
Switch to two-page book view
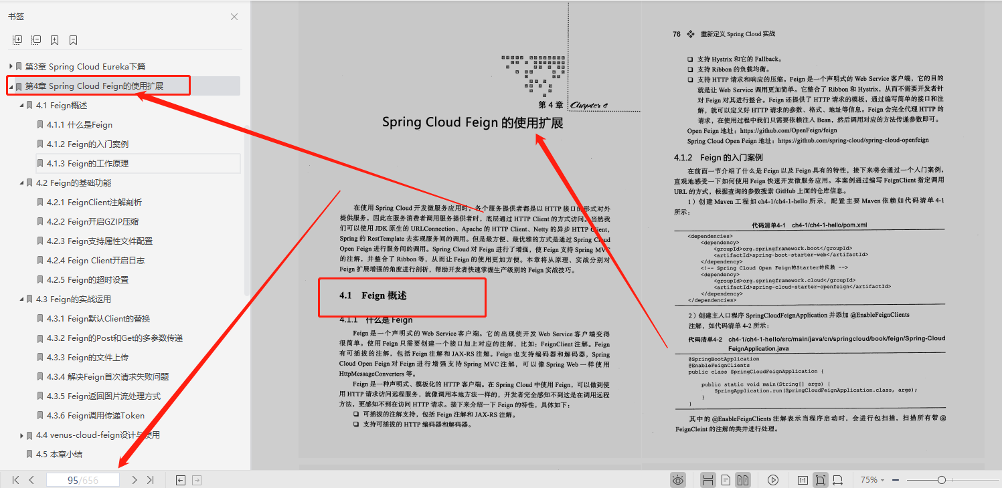(744, 480)
